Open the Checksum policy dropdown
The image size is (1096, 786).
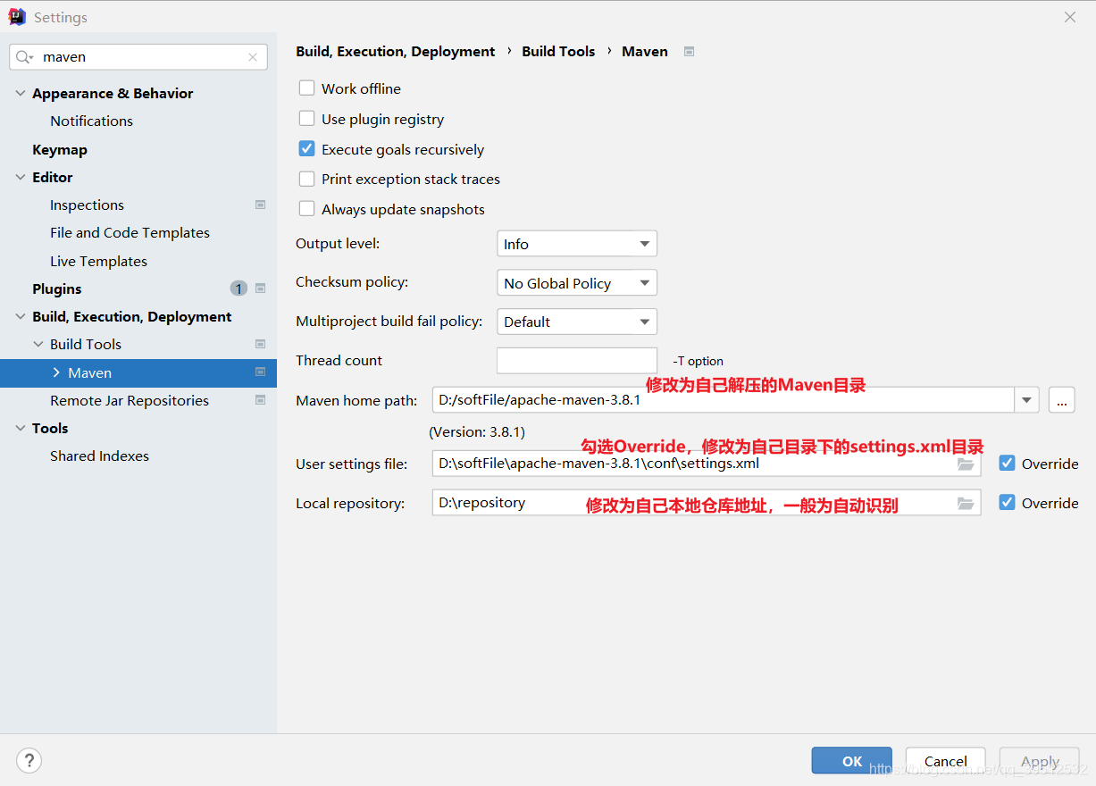tap(576, 283)
